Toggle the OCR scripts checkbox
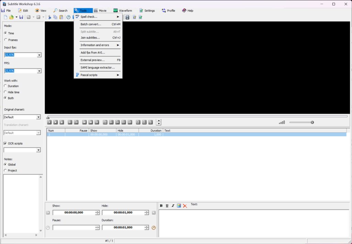352x244 pixels. tap(5, 144)
